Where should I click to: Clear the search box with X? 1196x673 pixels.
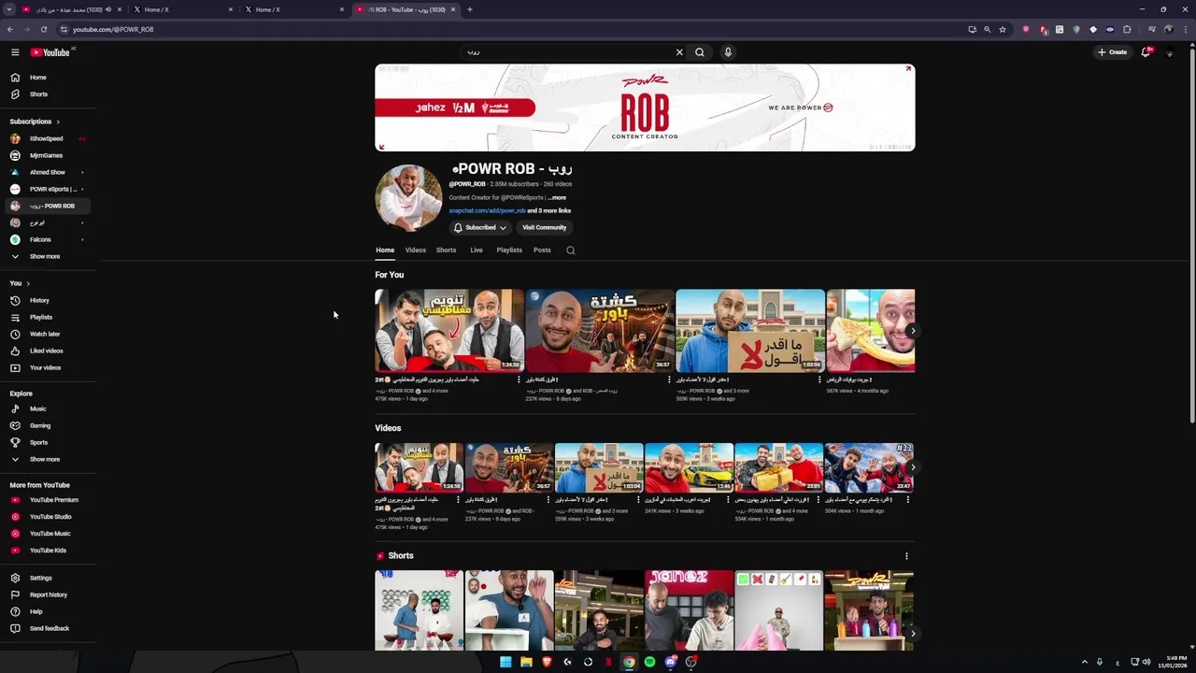[x=679, y=52]
